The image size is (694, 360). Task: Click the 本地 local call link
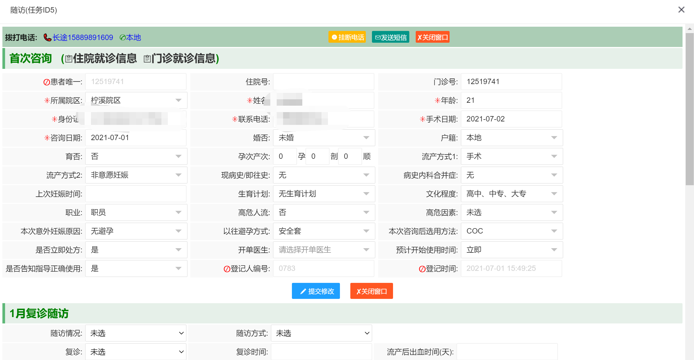pyautogui.click(x=130, y=37)
